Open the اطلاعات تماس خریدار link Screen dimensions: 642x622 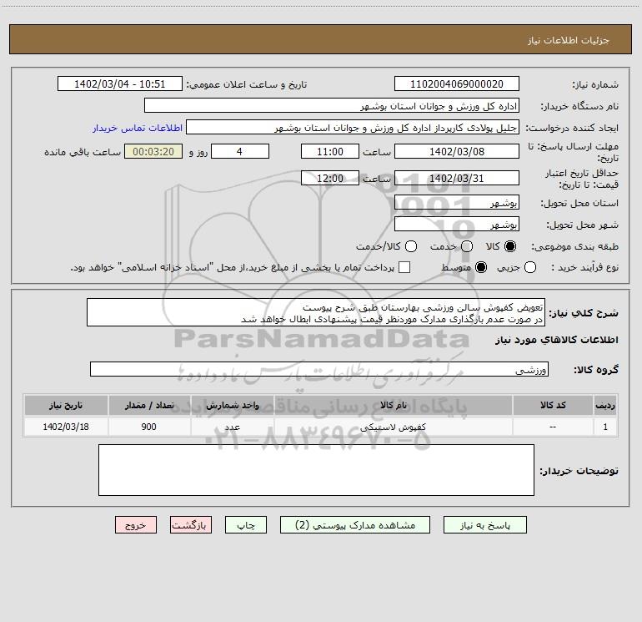click(x=138, y=128)
